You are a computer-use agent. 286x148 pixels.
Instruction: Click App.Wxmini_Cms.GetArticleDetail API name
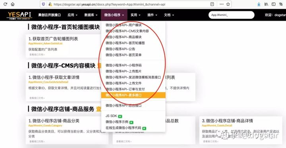[48, 82]
